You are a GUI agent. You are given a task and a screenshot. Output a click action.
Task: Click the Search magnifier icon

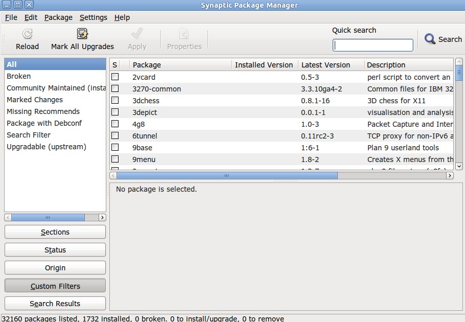[x=430, y=39]
